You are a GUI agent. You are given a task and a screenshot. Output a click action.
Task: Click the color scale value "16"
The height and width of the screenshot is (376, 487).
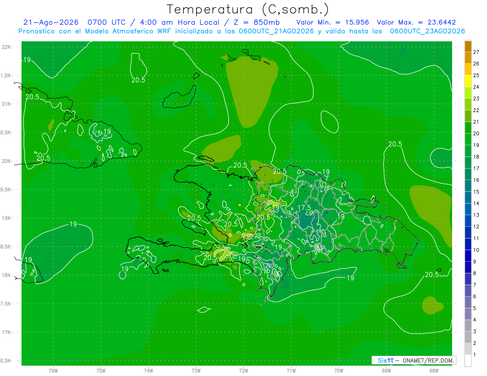pyautogui.click(x=477, y=180)
